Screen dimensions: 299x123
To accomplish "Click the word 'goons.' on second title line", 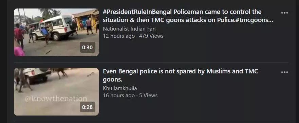I will [112, 80].
